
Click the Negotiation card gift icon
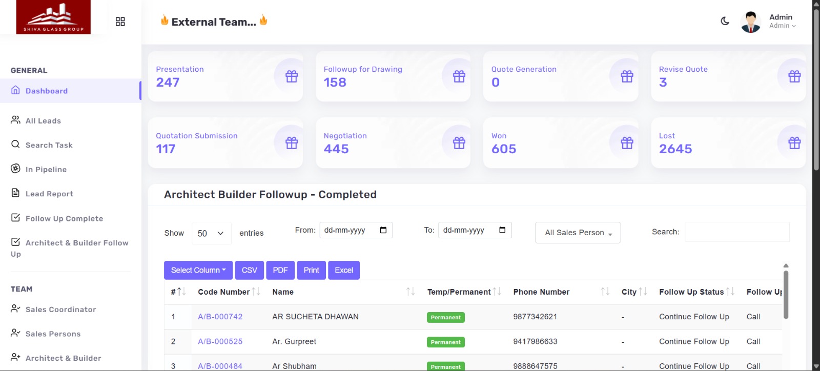point(459,143)
